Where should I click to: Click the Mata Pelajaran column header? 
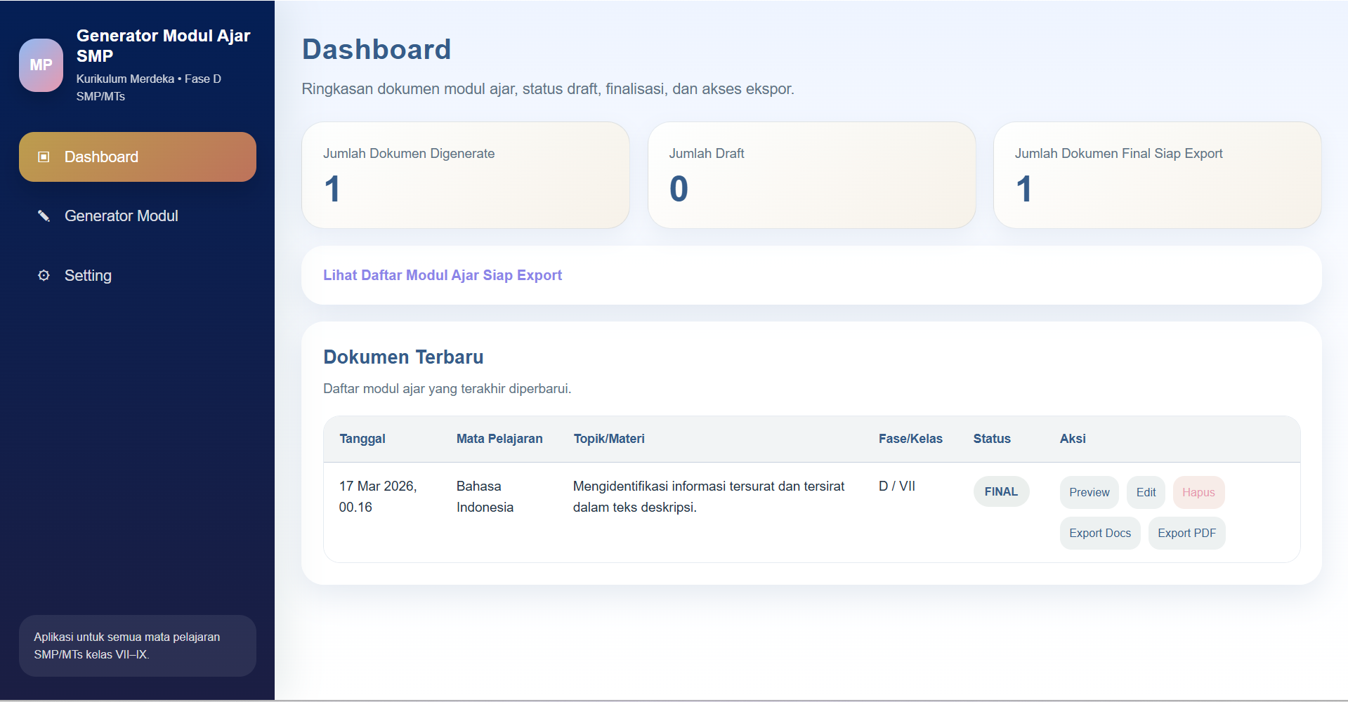(499, 439)
